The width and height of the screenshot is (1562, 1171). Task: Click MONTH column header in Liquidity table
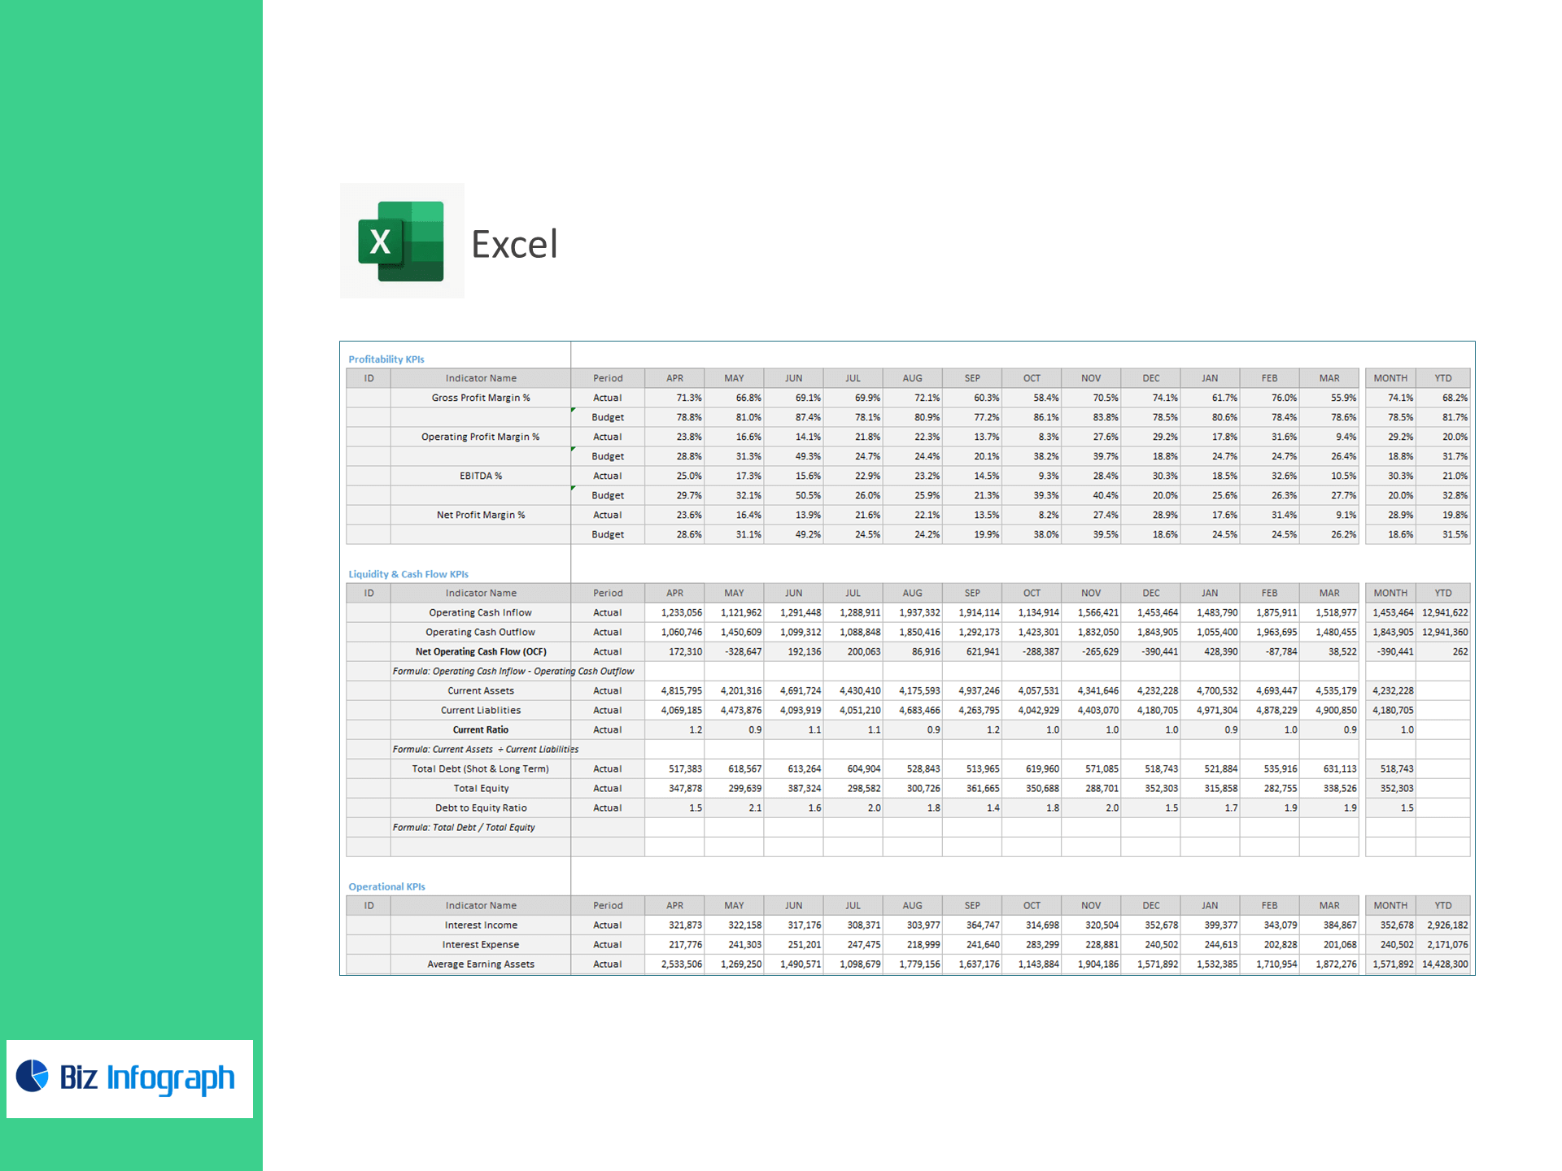[1390, 593]
